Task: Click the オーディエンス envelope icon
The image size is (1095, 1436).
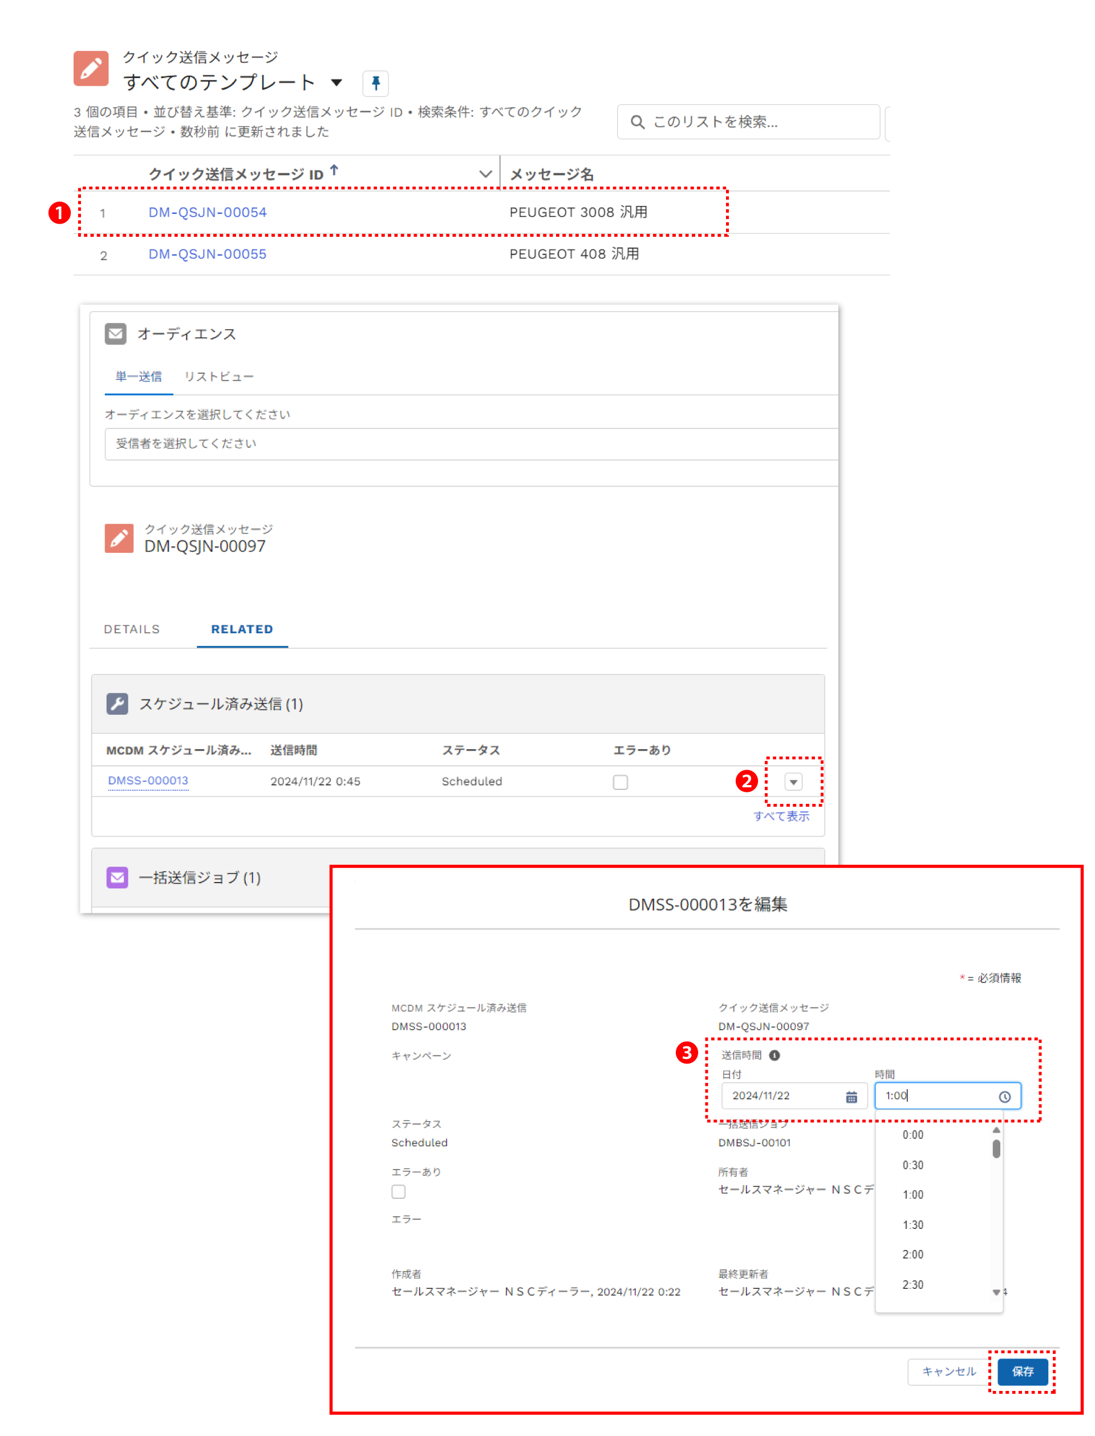Action: (115, 334)
